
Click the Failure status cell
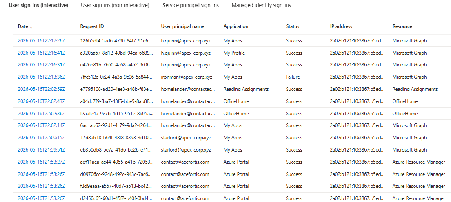click(293, 77)
